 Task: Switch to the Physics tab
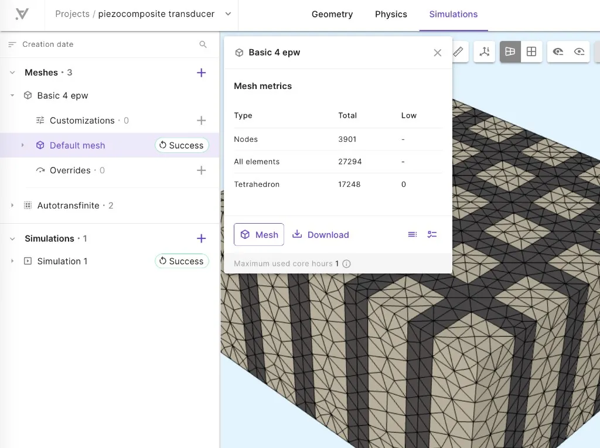[x=391, y=14]
